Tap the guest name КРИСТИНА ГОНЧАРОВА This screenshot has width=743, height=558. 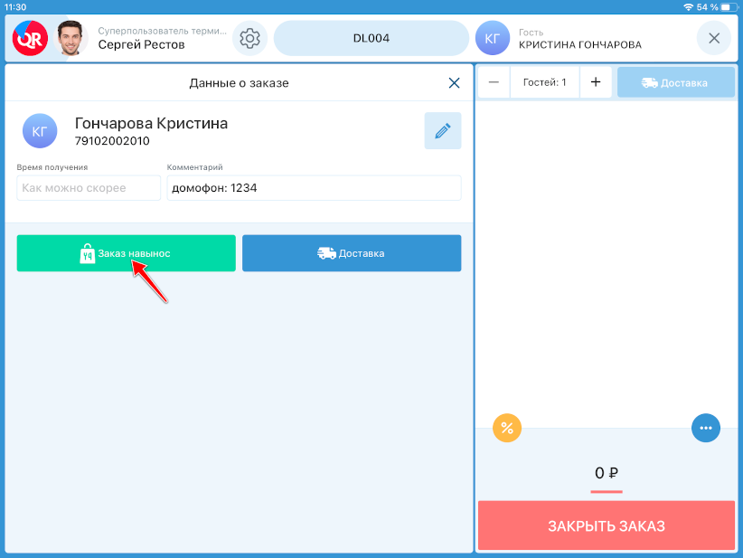point(580,44)
